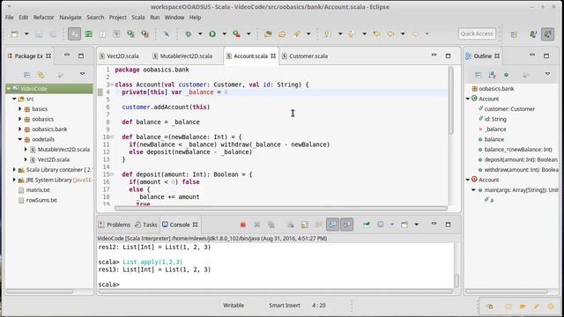
Task: Select matrix.txt in Package Explorer
Action: coord(38,190)
